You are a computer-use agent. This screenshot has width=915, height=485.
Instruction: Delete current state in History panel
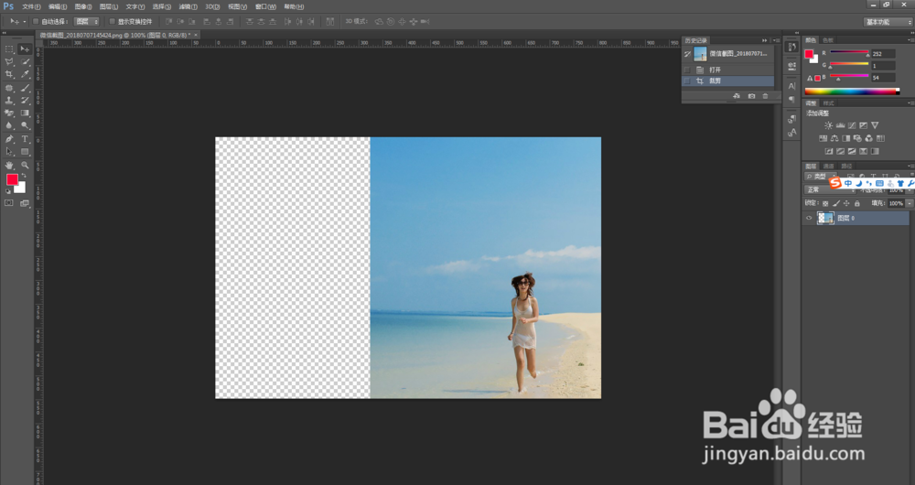[x=766, y=96]
